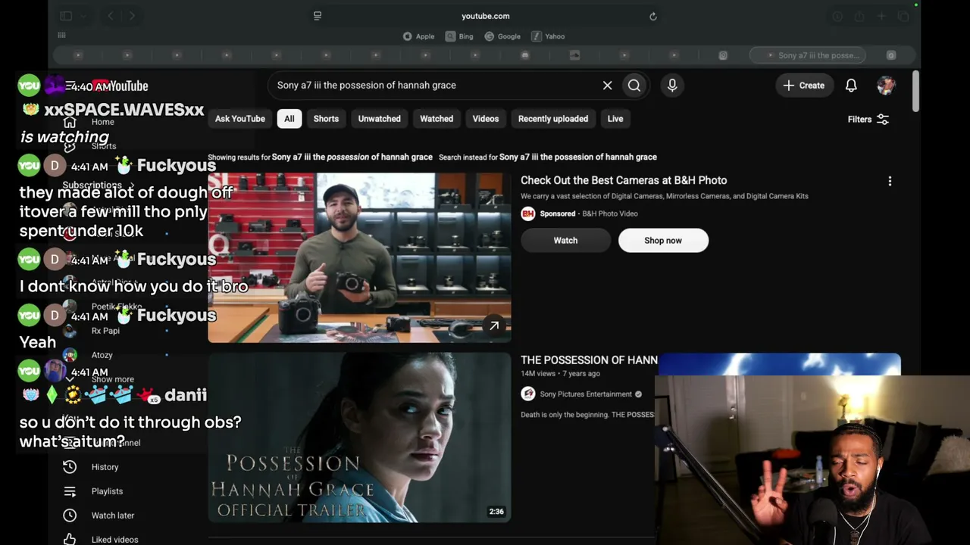The width and height of the screenshot is (970, 545).
Task: Open the Apple favorites bookmark
Action: (x=419, y=36)
